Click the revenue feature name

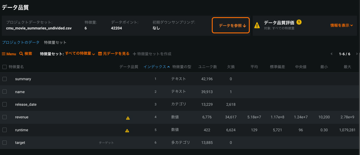[x=22, y=117]
